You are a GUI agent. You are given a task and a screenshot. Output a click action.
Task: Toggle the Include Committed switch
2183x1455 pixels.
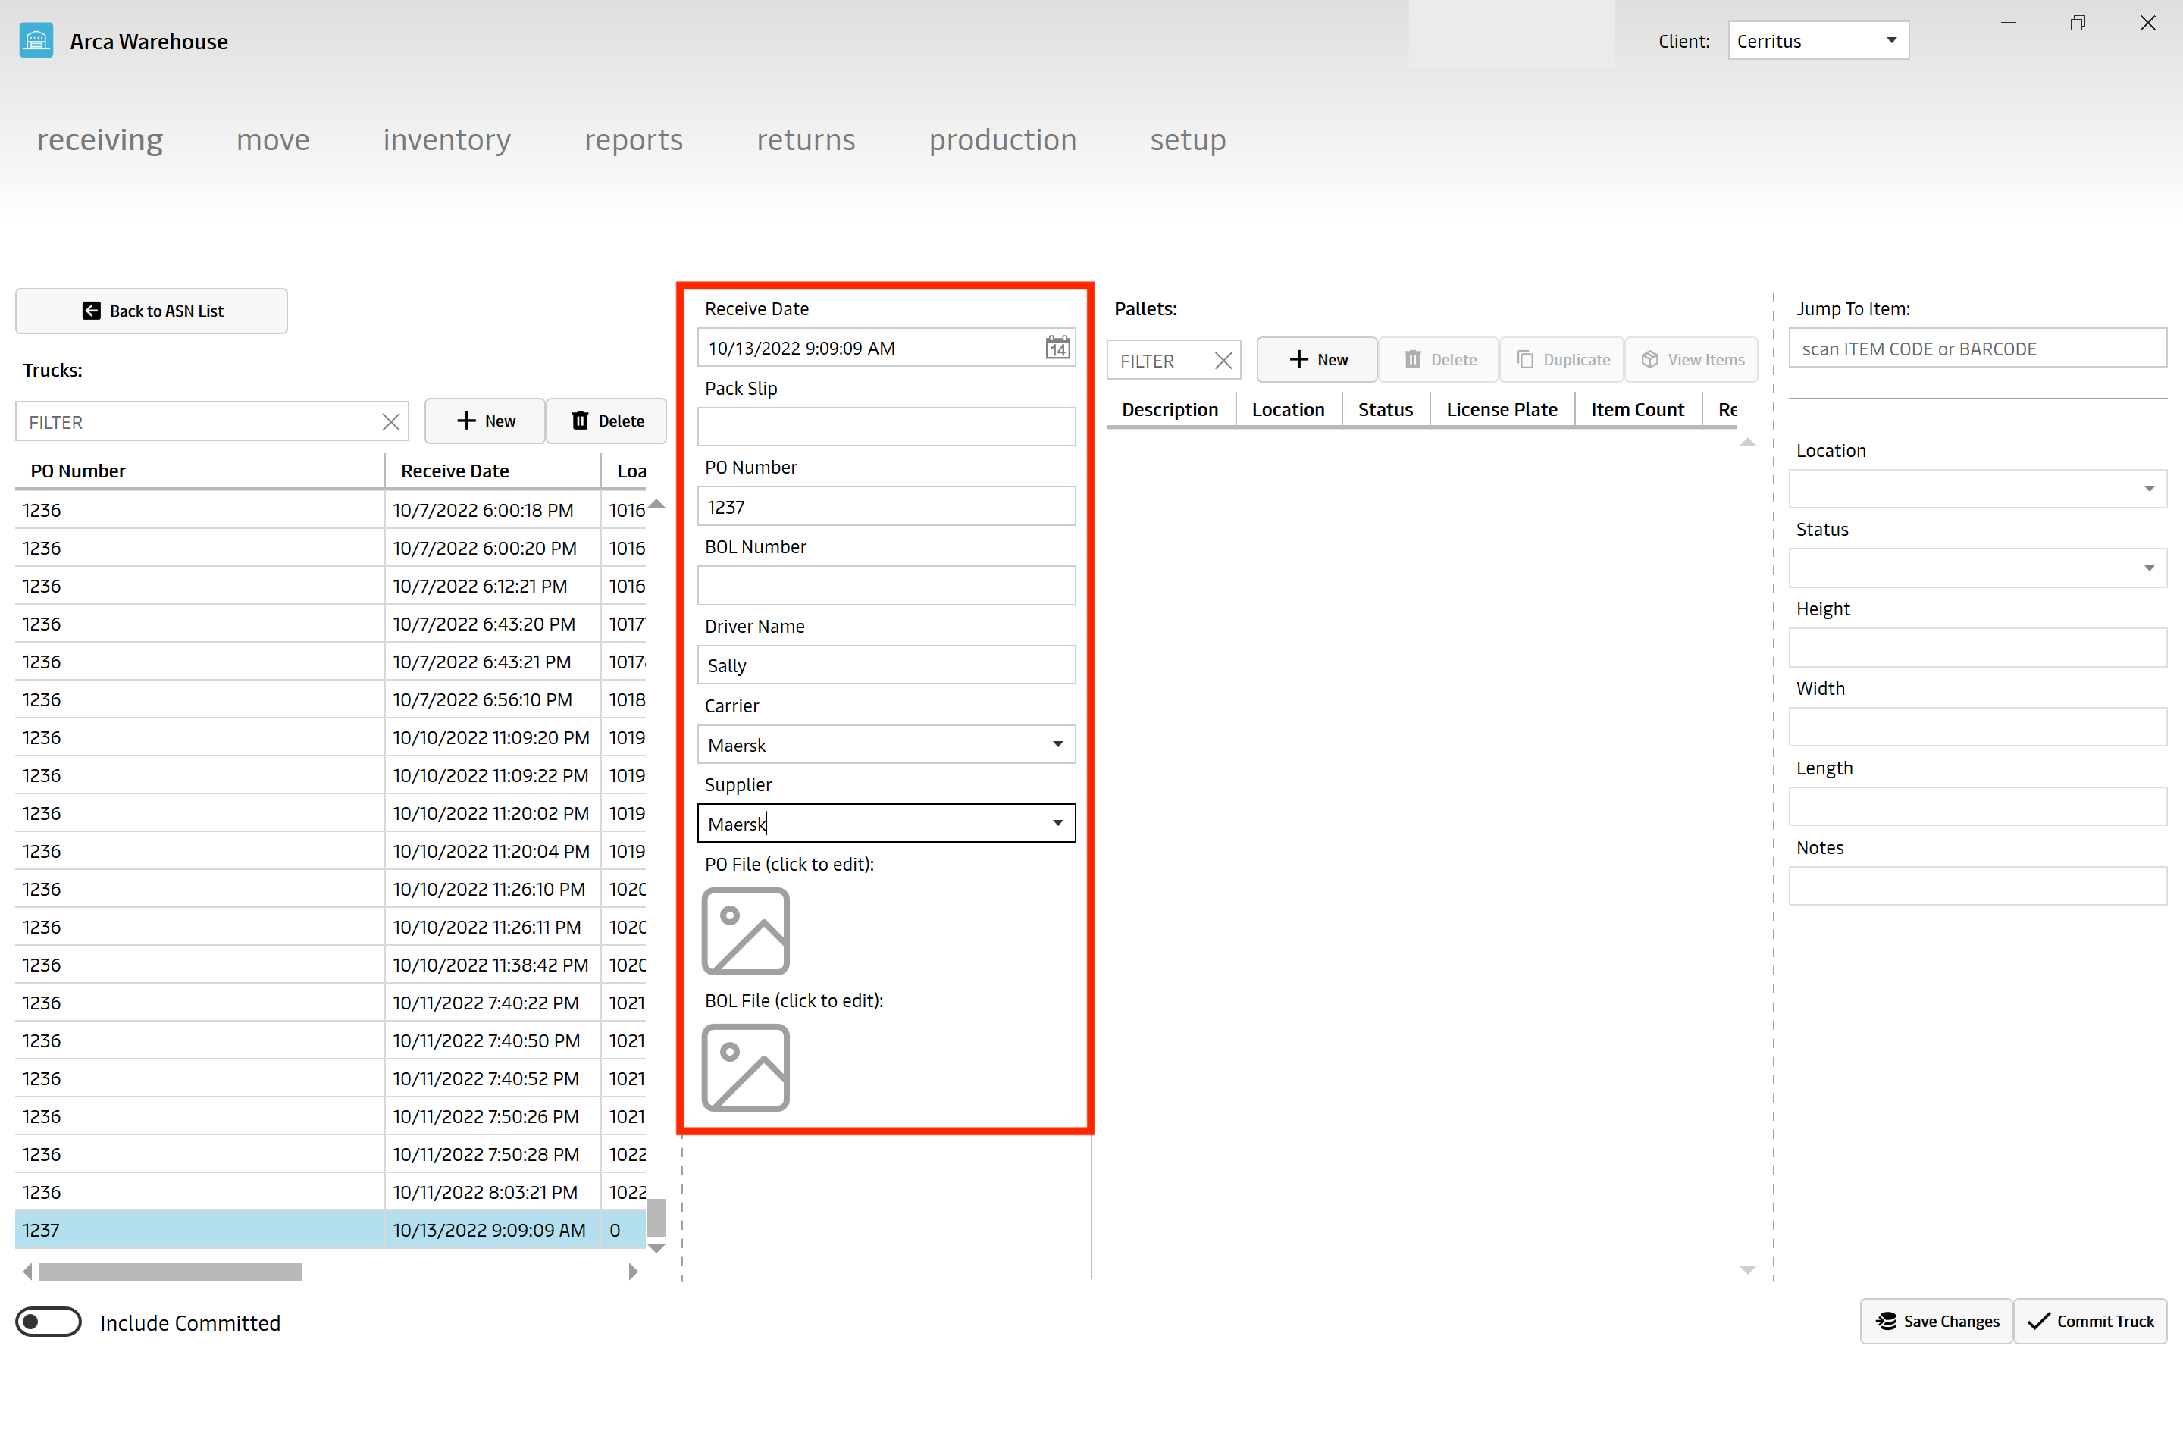pyautogui.click(x=47, y=1322)
